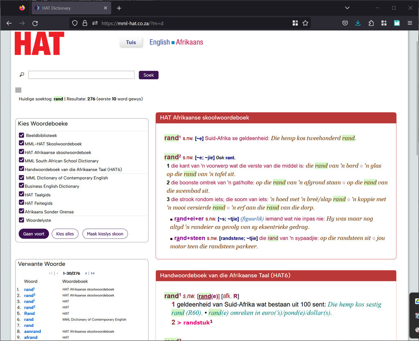Click Maak kieslys skoon button
The image size is (419, 341).
105,233
